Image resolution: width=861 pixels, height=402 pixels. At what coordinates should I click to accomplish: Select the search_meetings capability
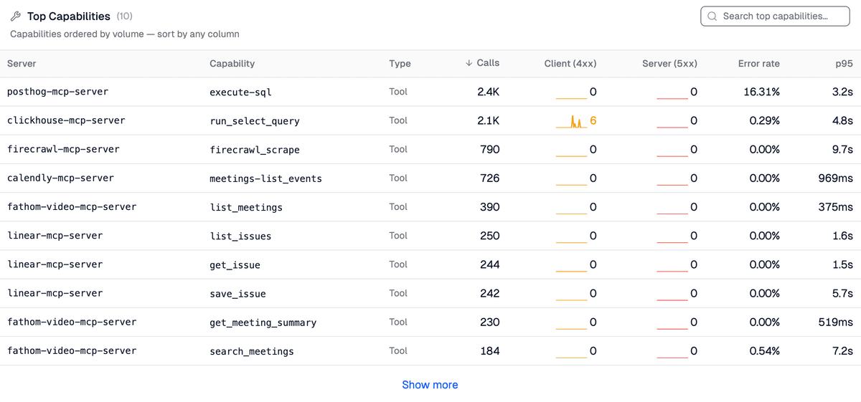pyautogui.click(x=251, y=351)
